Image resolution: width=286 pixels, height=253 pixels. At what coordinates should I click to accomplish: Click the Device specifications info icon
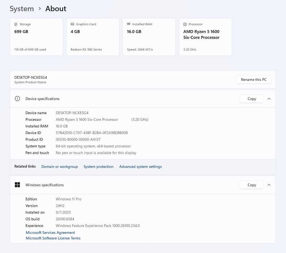click(17, 99)
